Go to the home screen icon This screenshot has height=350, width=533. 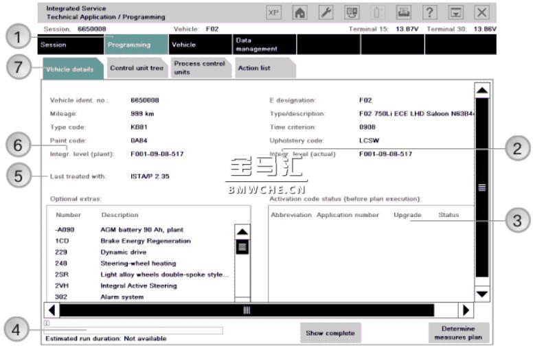pos(300,12)
